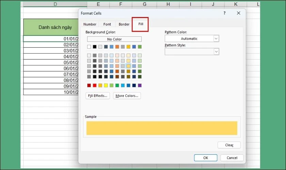Click column E header
Screen dimensions: 286x170
coord(98,4)
